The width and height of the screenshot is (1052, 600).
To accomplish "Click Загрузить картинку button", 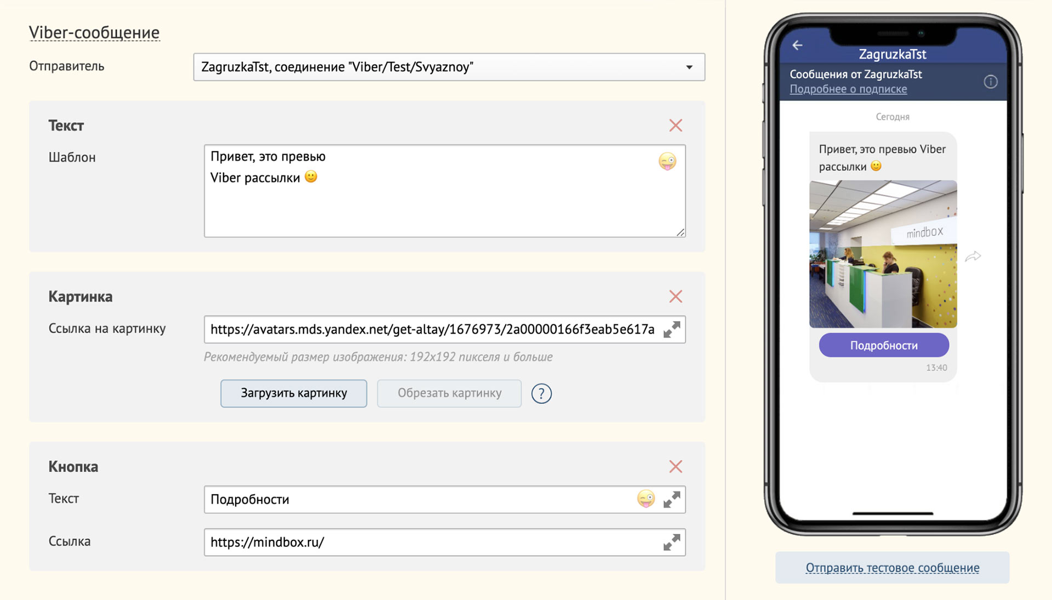I will [294, 393].
